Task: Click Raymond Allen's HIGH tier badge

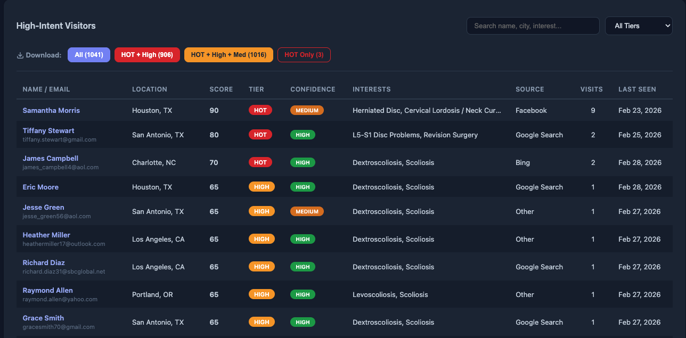Action: pos(262,294)
